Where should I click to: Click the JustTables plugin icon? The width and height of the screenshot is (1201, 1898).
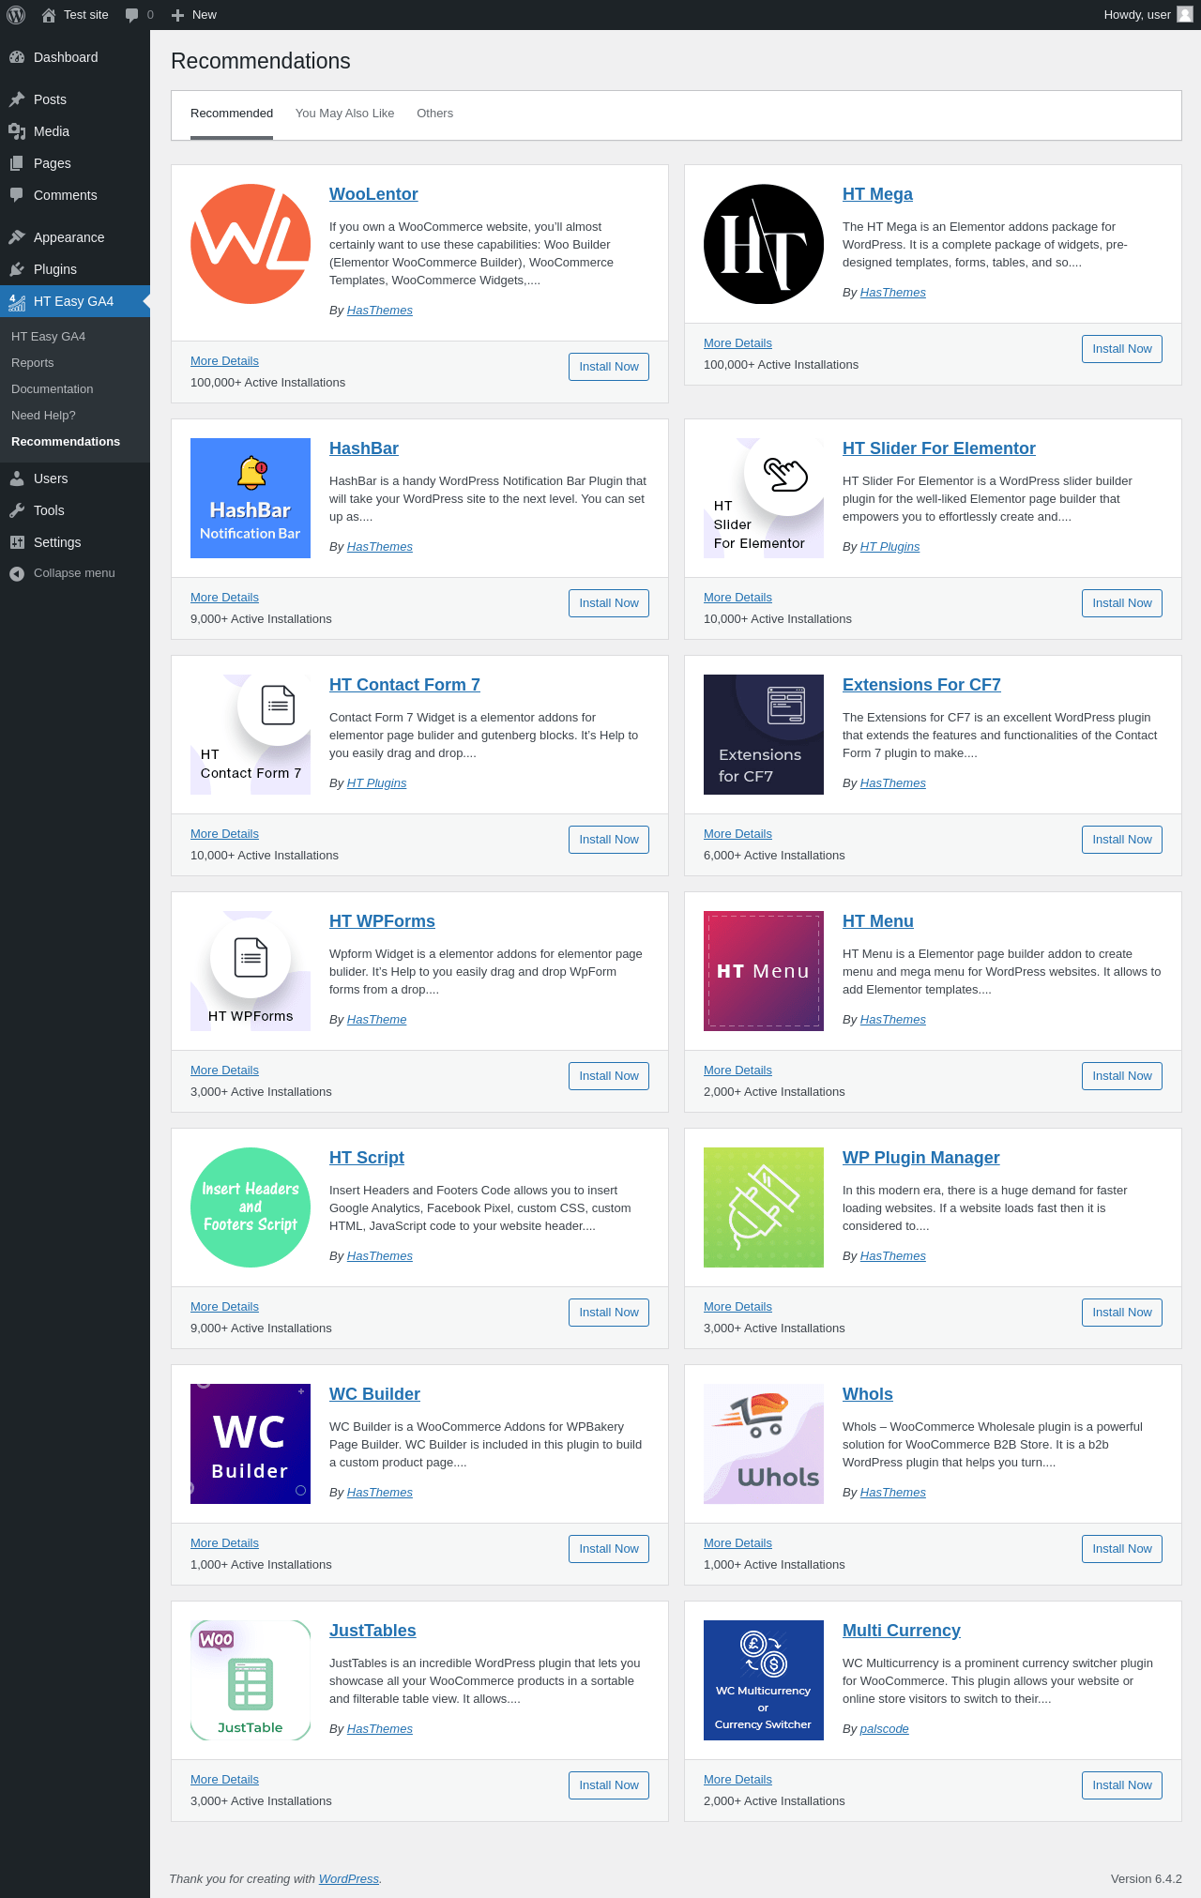251,1680
